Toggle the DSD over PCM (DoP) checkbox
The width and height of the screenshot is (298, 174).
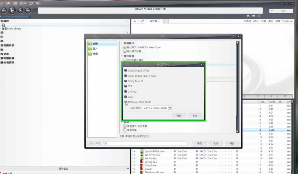(x=125, y=102)
